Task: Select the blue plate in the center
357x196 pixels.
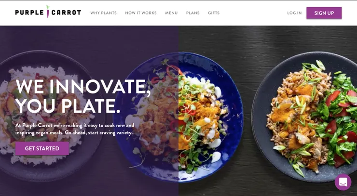Action: (x=178, y=117)
